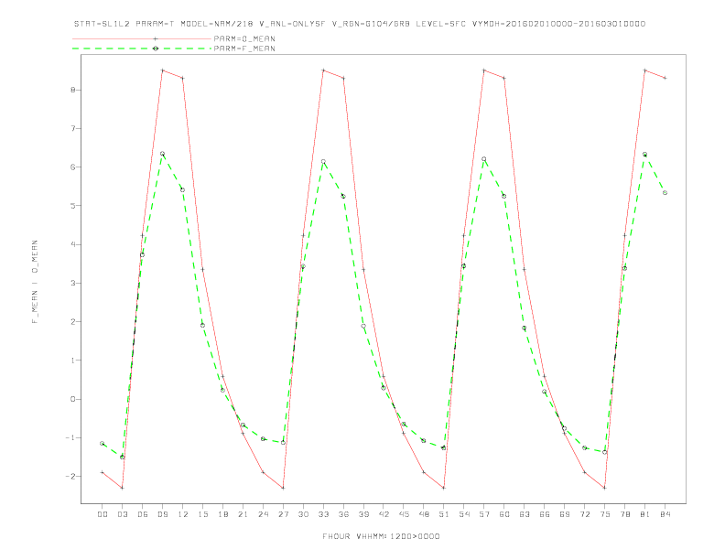Click the F_MEAN circle marker at hour 72
The width and height of the screenshot is (725, 560).
point(584,447)
